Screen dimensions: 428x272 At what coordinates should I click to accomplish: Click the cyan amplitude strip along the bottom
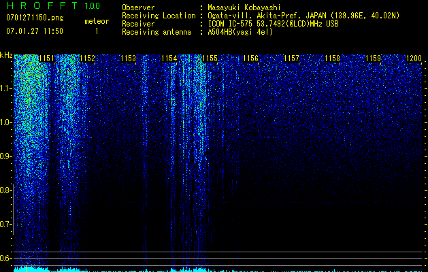pyautogui.click(x=218, y=269)
